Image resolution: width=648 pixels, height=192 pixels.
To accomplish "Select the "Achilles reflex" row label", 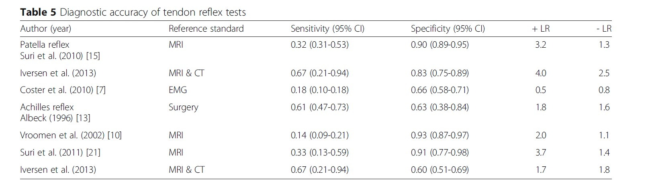I will coord(47,107).
